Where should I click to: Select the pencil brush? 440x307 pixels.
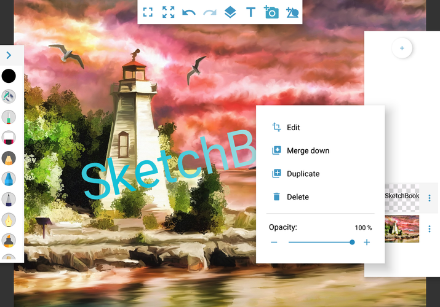point(9,158)
